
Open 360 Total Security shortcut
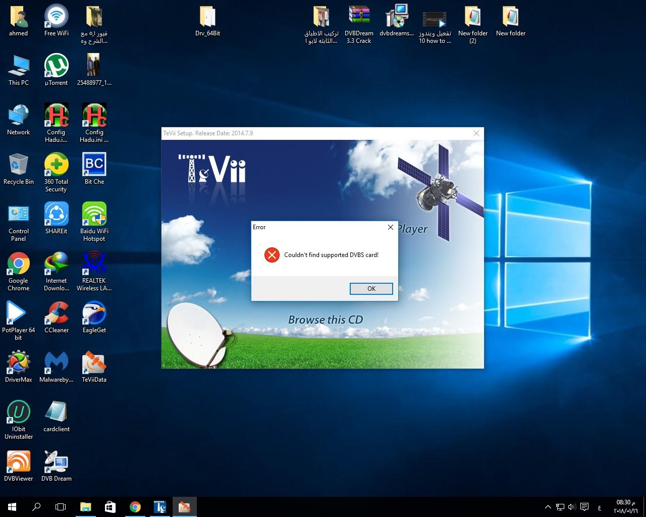[57, 173]
